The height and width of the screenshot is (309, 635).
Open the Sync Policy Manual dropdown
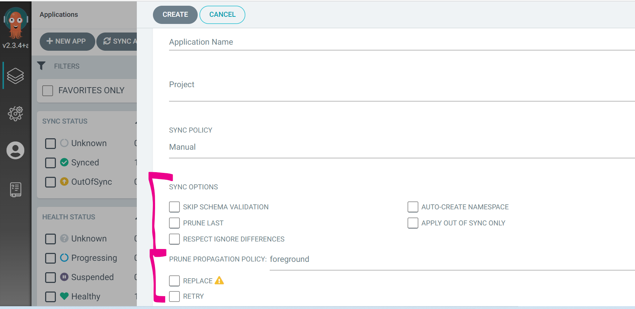(401, 147)
